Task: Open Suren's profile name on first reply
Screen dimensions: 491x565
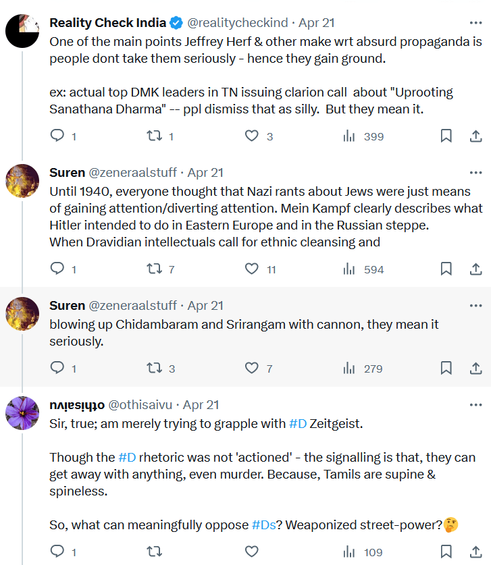Action: pyautogui.click(x=67, y=172)
